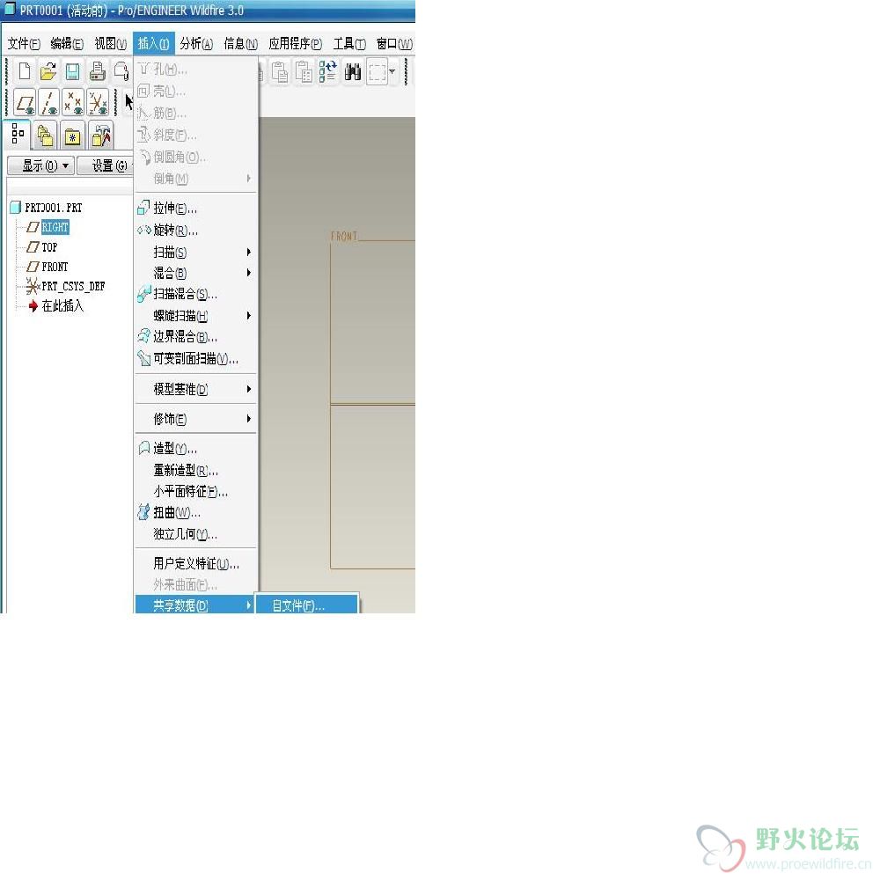The height and width of the screenshot is (880, 880).
Task: Expand the 模型基准 submenu
Action: (195, 389)
